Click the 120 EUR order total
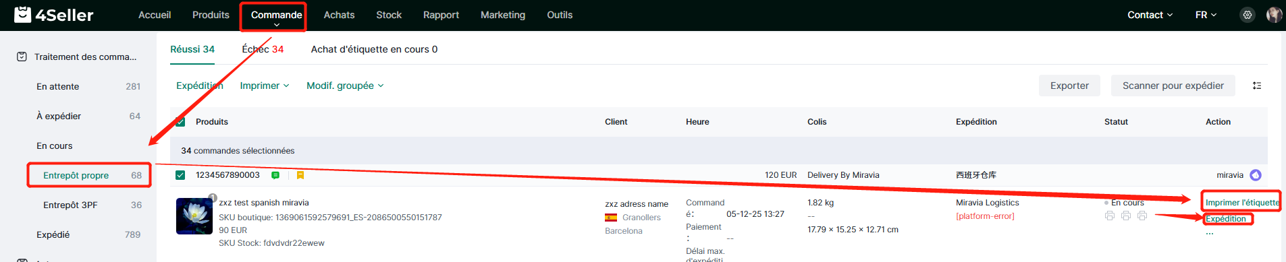The width and height of the screenshot is (1286, 262). (x=780, y=175)
